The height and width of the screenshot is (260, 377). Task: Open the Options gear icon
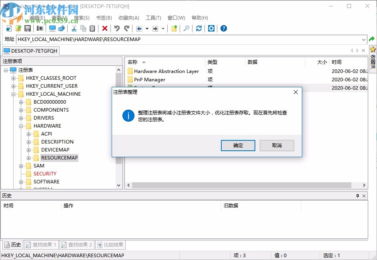[x=211, y=28]
